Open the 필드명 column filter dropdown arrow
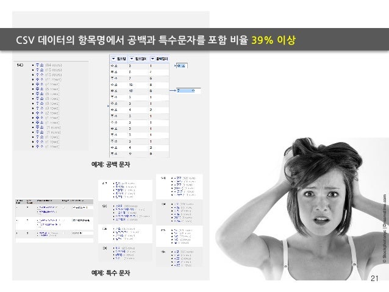Viewport: 389px width, 292px height. (x=113, y=59)
